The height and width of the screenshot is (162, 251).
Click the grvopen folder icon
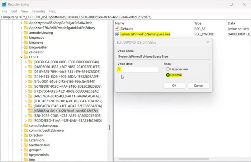[26, 150]
